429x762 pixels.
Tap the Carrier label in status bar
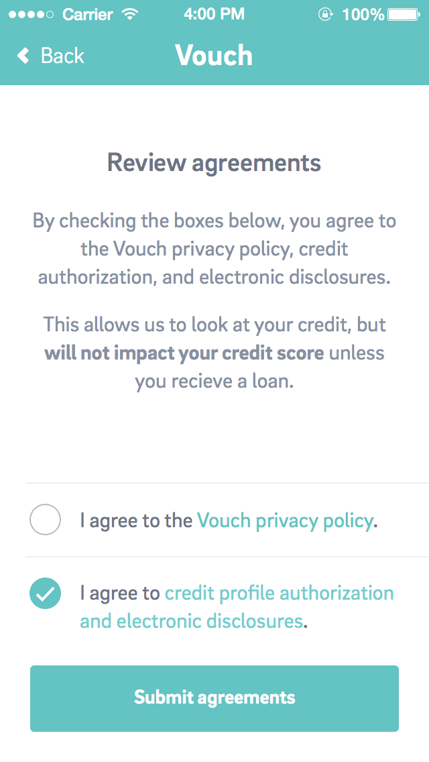tap(88, 14)
